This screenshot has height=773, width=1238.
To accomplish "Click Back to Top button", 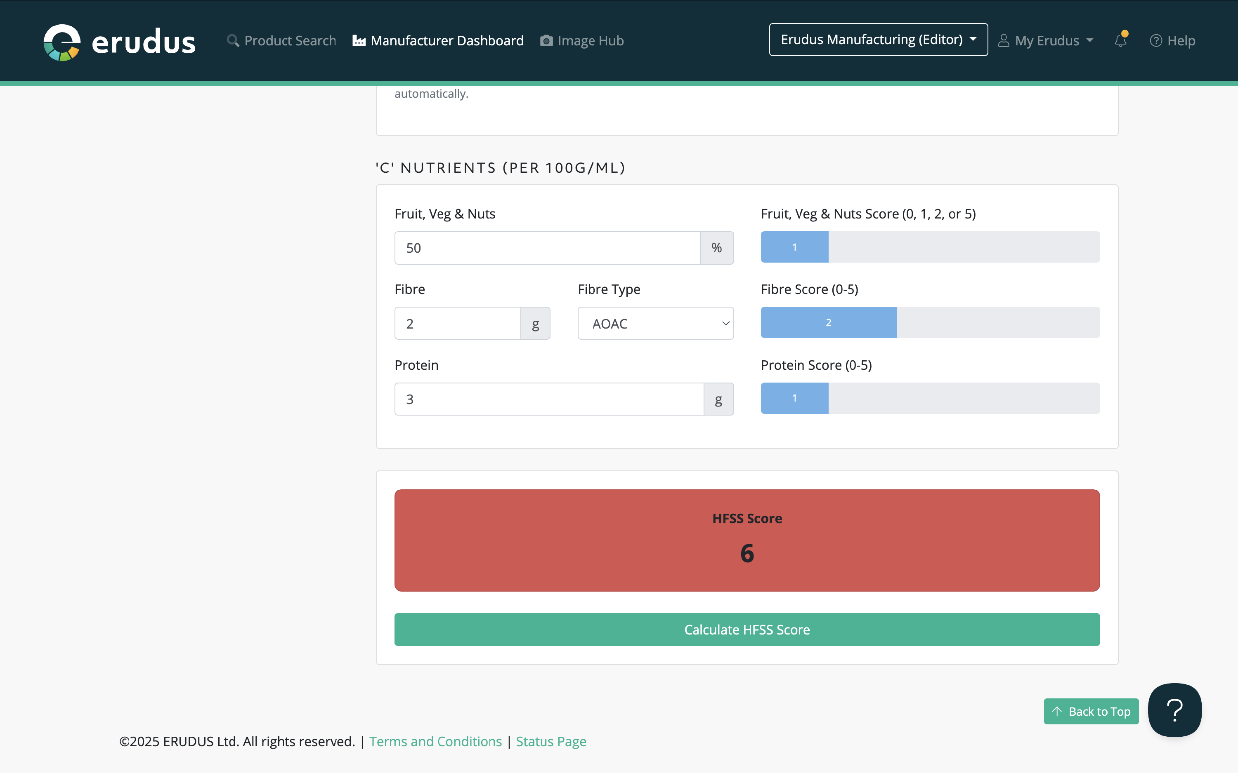I will pos(1091,711).
